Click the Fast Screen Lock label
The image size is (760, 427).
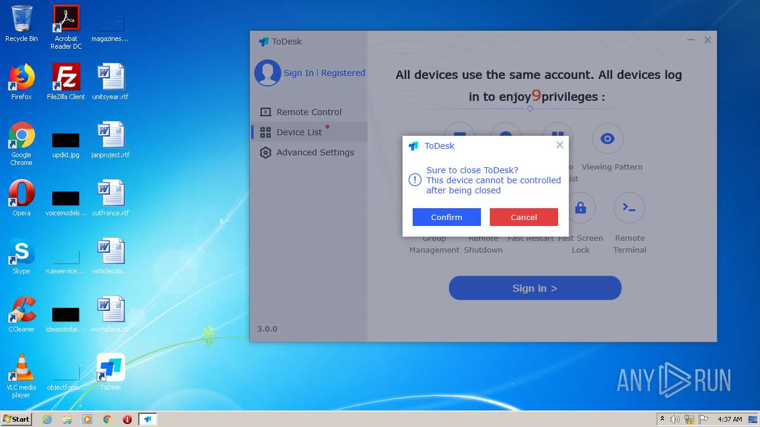pyautogui.click(x=581, y=244)
